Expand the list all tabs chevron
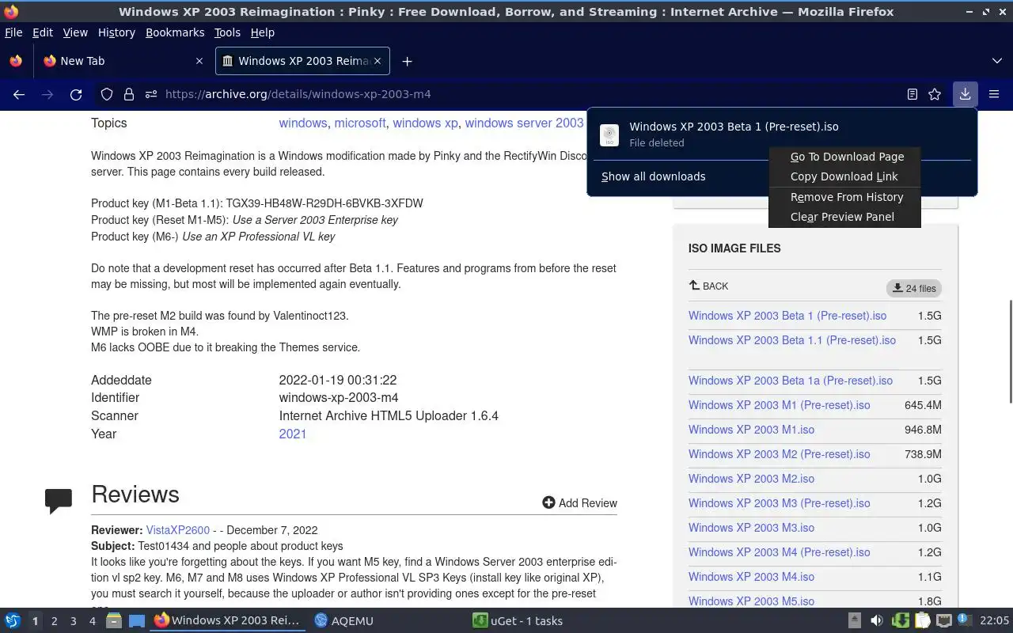The height and width of the screenshot is (633, 1013). pyautogui.click(x=996, y=61)
